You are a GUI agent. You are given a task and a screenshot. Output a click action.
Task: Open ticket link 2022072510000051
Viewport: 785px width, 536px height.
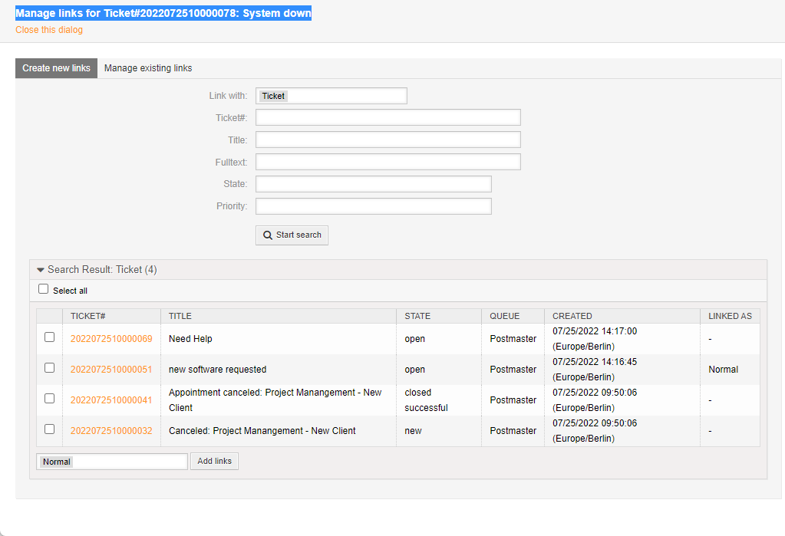111,370
